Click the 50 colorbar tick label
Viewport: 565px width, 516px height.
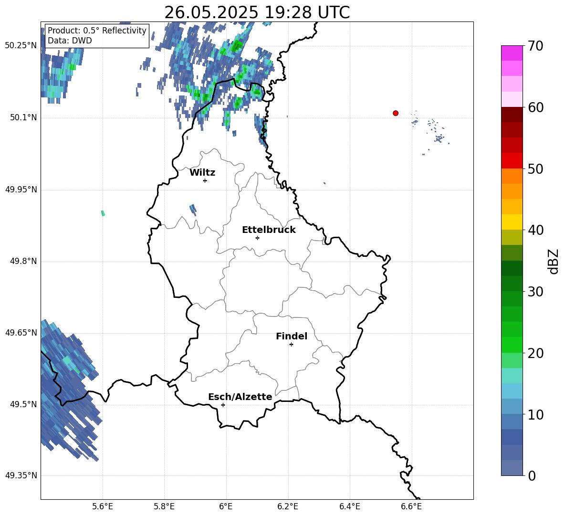tap(535, 168)
